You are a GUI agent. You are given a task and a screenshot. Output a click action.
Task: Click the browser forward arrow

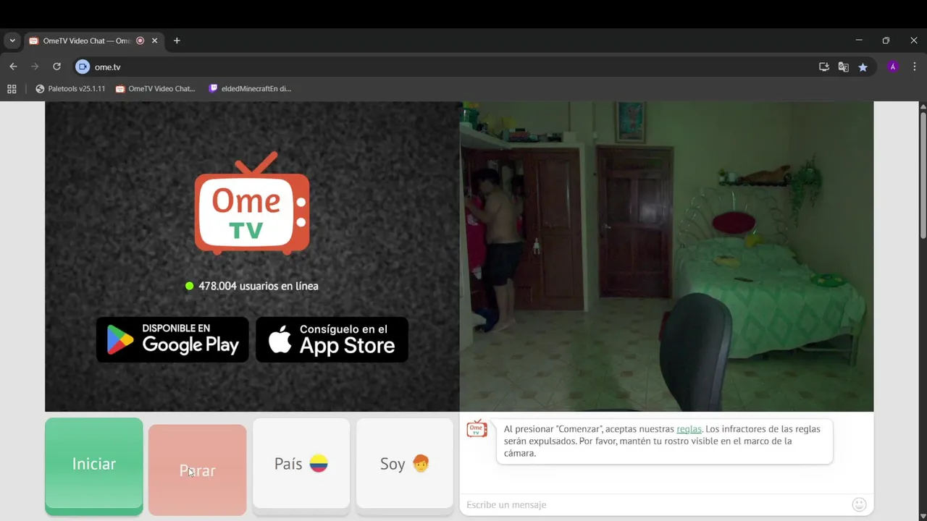pyautogui.click(x=35, y=67)
